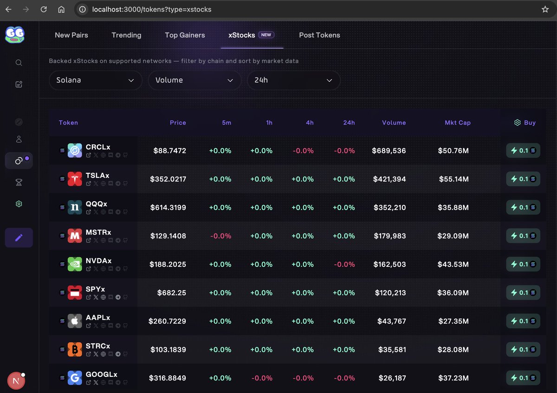Screen dimensions: 557x393
Task: Click the AAPLx Apple token logo
Action: coord(75,321)
